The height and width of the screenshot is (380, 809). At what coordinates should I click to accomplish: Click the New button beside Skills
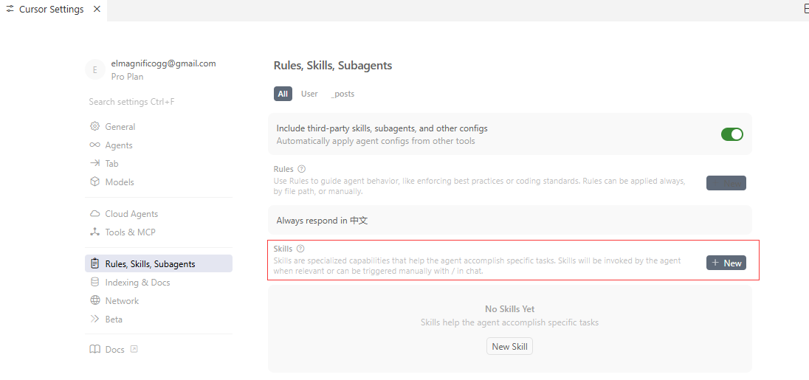[726, 263]
